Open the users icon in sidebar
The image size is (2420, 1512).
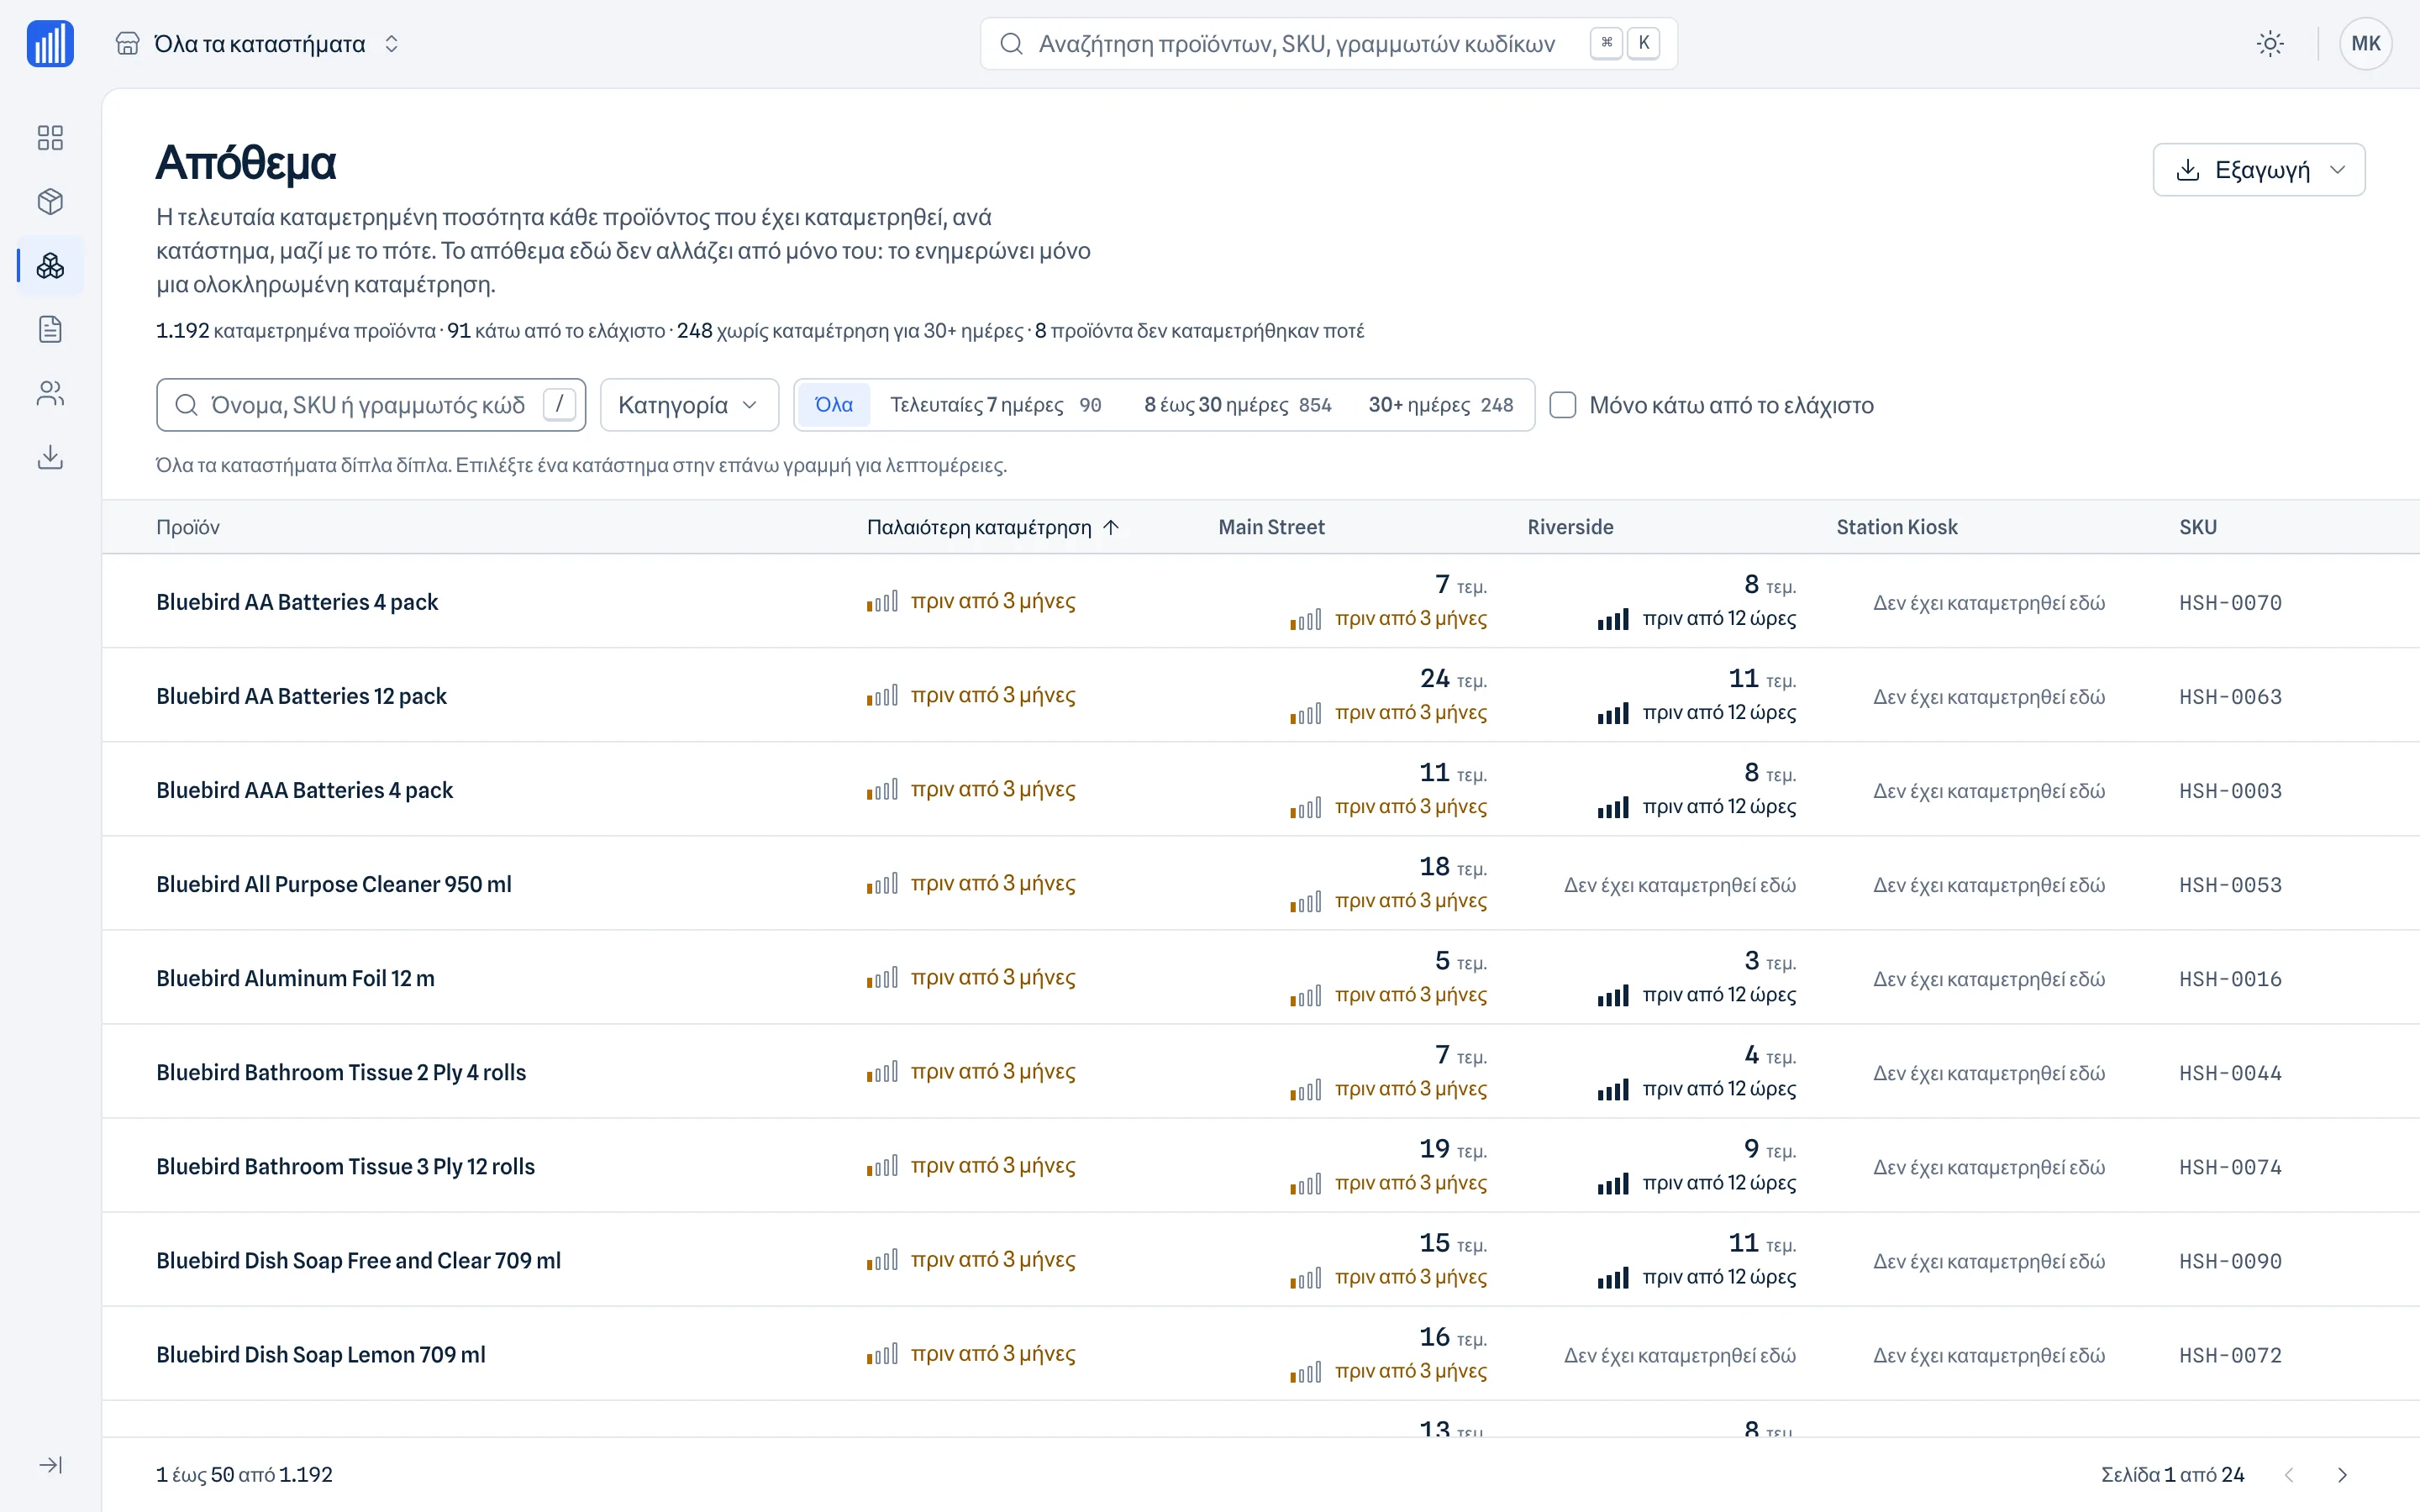(x=50, y=393)
